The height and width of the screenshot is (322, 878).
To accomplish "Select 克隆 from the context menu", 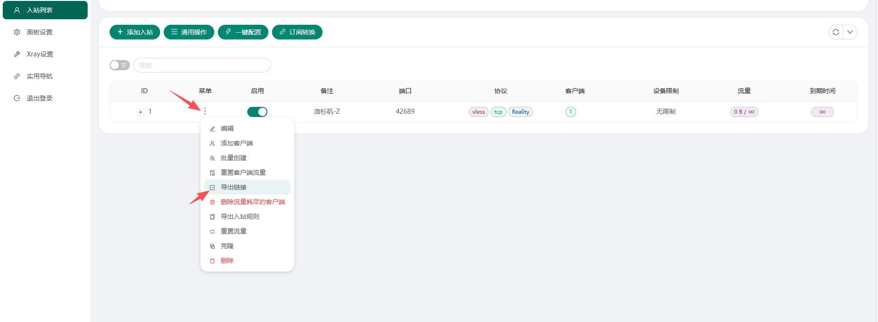I will point(227,246).
